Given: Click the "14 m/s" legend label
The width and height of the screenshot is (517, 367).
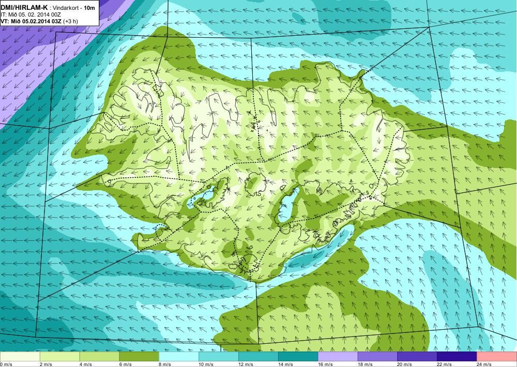Looking at the screenshot, I should [x=285, y=364].
